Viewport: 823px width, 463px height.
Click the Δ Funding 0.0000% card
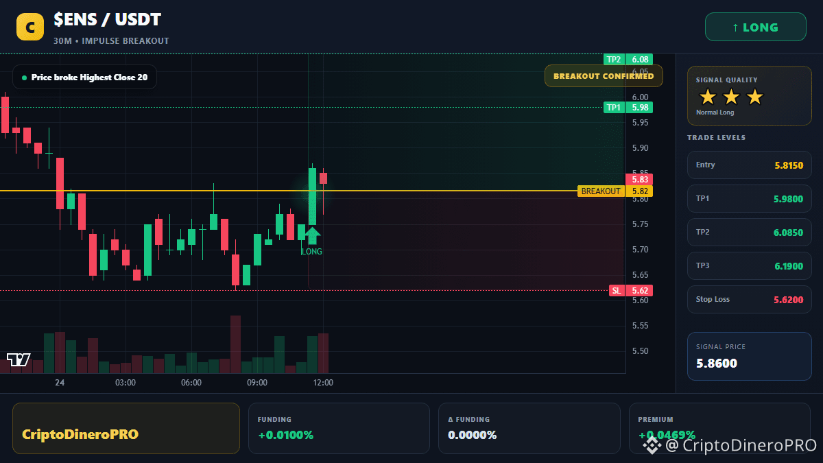tap(529, 428)
